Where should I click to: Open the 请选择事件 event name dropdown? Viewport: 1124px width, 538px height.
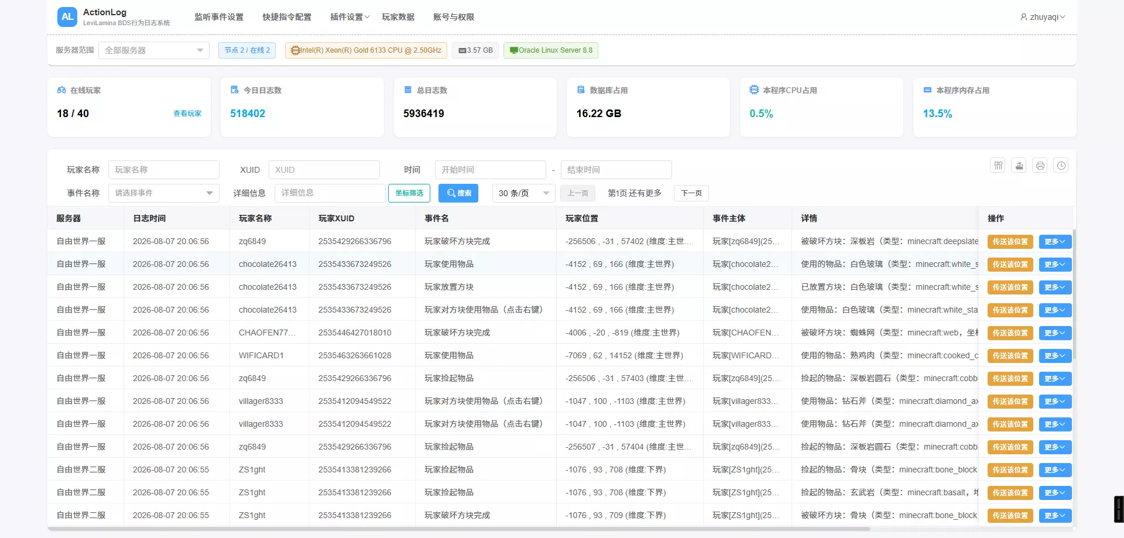(164, 193)
